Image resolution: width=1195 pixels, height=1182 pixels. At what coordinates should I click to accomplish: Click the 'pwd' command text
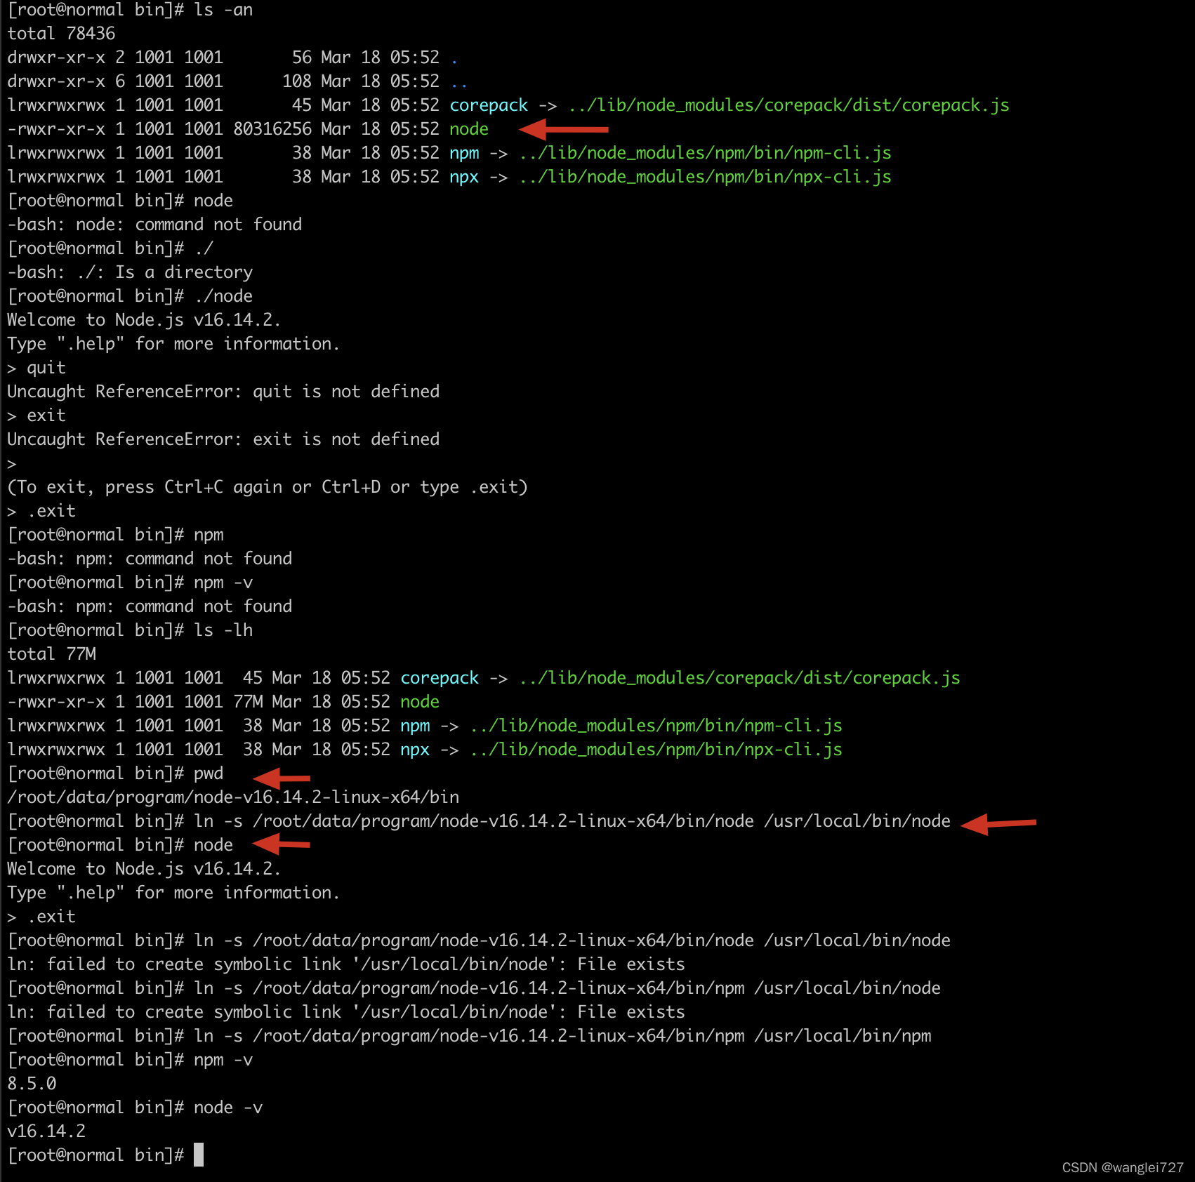(209, 773)
